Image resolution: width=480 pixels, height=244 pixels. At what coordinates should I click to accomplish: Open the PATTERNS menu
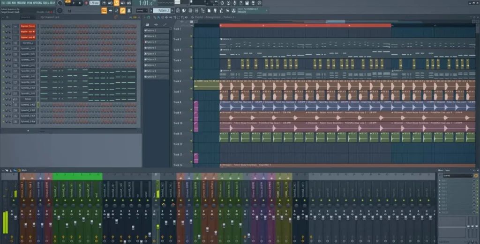22,2
